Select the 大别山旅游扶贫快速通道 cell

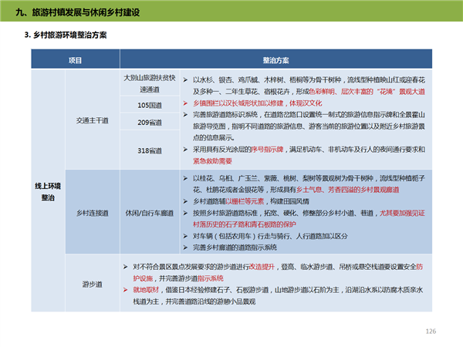(x=150, y=83)
